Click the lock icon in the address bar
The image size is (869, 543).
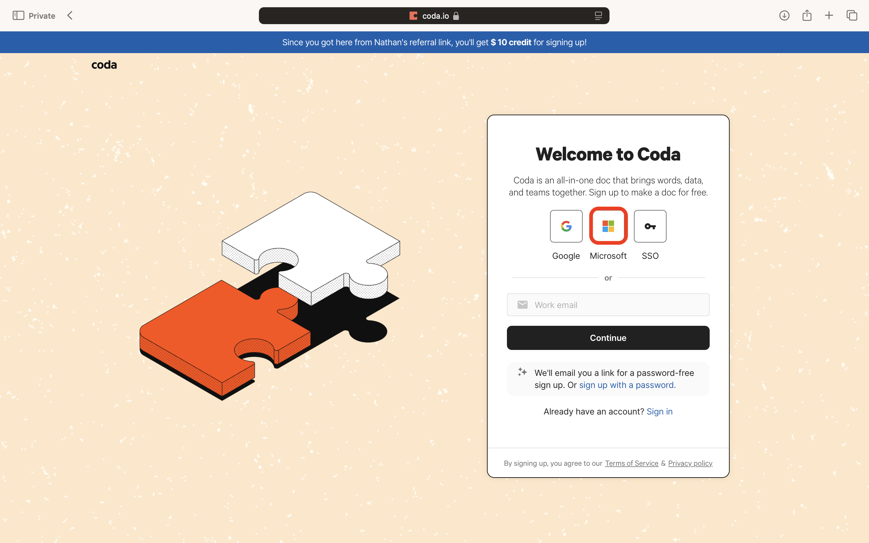point(457,15)
